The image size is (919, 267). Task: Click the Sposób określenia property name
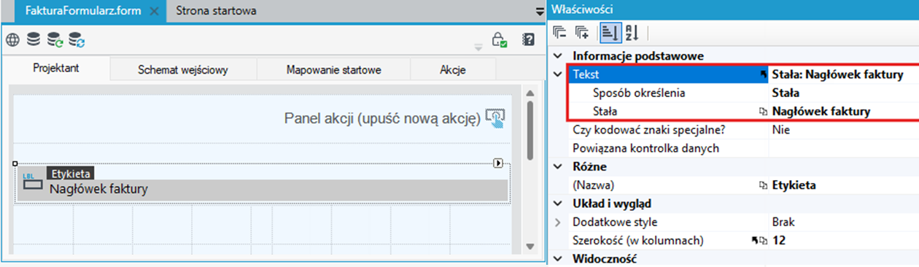pos(639,93)
